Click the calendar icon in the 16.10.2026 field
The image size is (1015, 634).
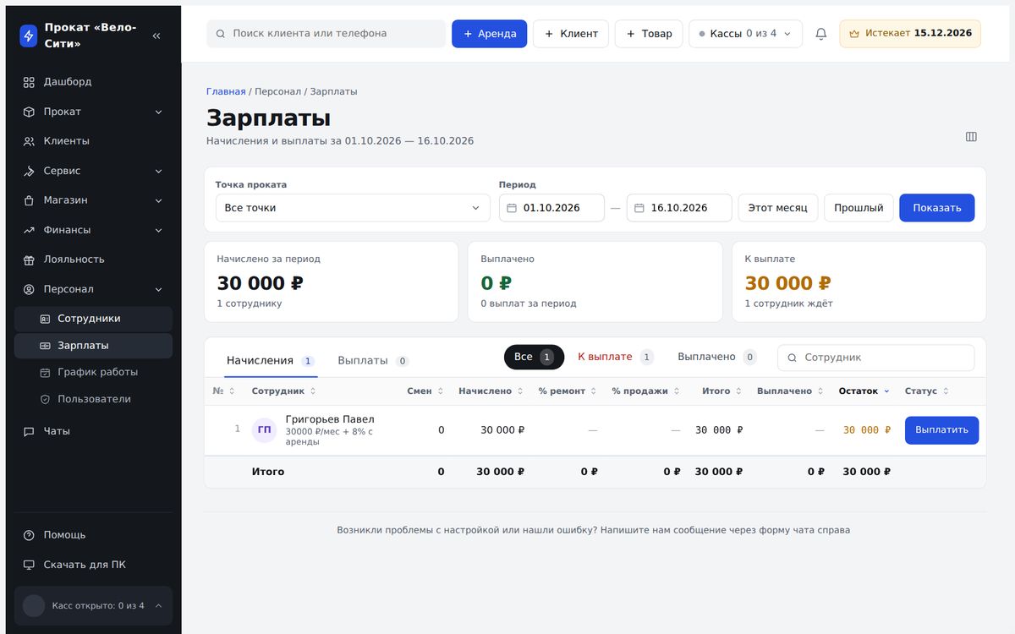[639, 208]
